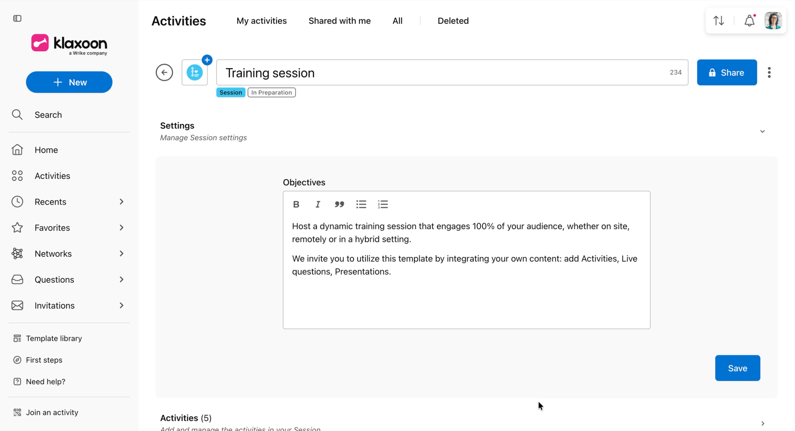Toggle bold formatting in Objectives editor
The width and height of the screenshot is (795, 431).
[x=296, y=204]
